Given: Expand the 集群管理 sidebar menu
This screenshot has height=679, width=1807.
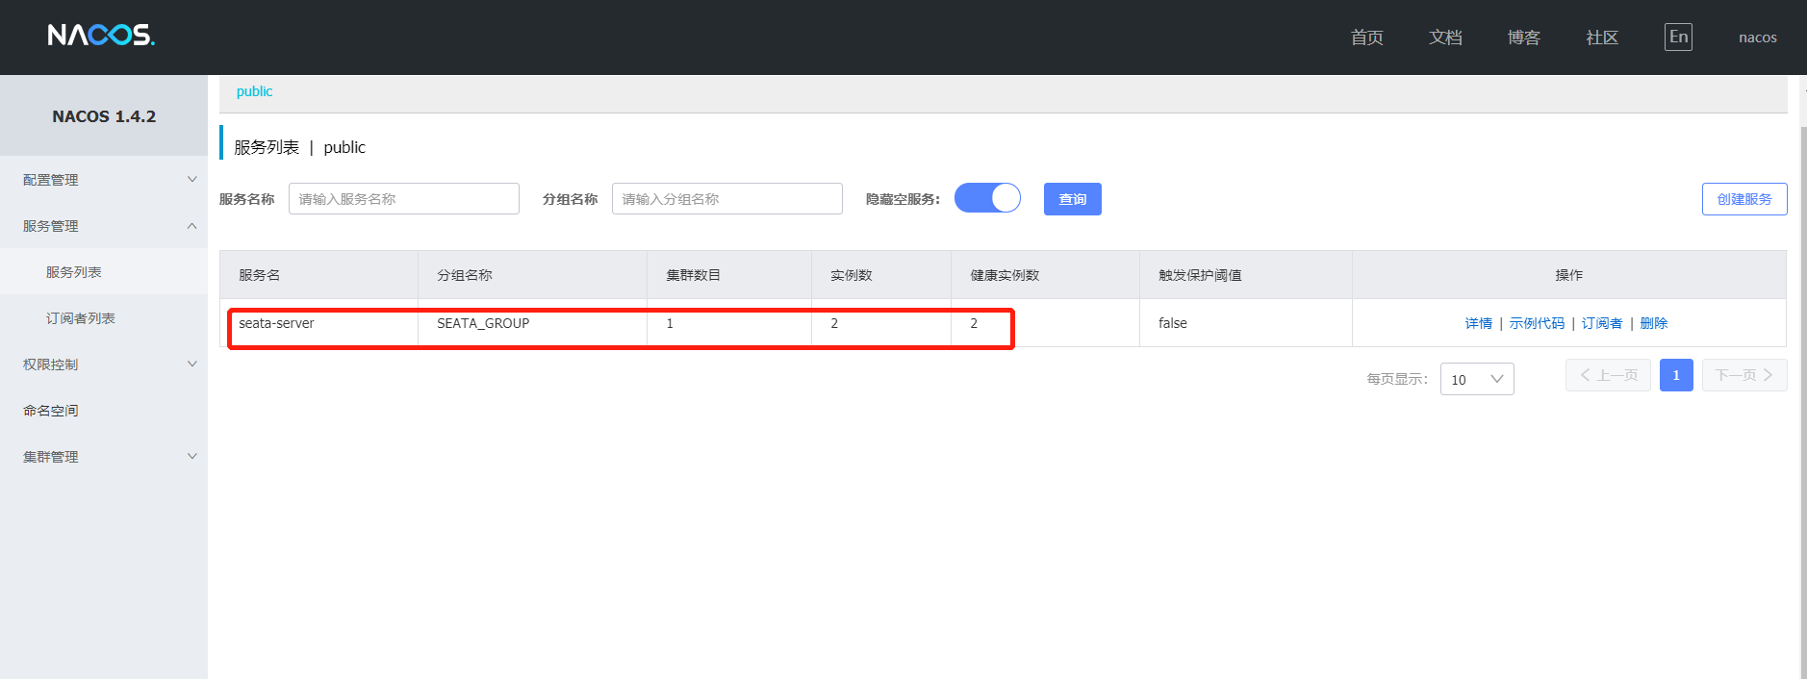Looking at the screenshot, I should 104,457.
